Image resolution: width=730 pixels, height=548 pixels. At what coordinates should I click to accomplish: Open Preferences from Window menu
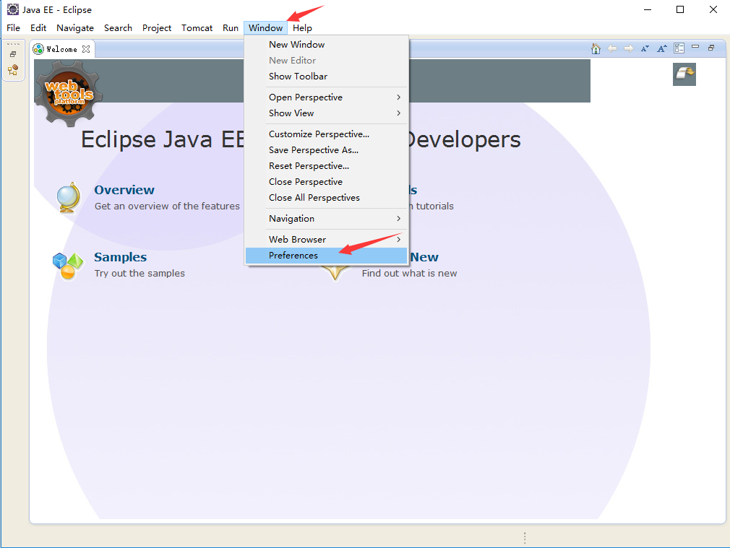click(327, 256)
